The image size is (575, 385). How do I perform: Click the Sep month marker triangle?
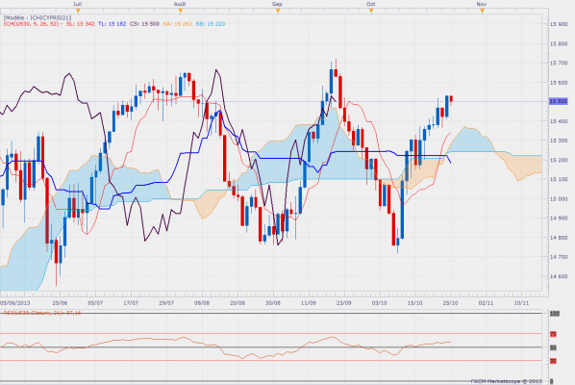[x=278, y=11]
